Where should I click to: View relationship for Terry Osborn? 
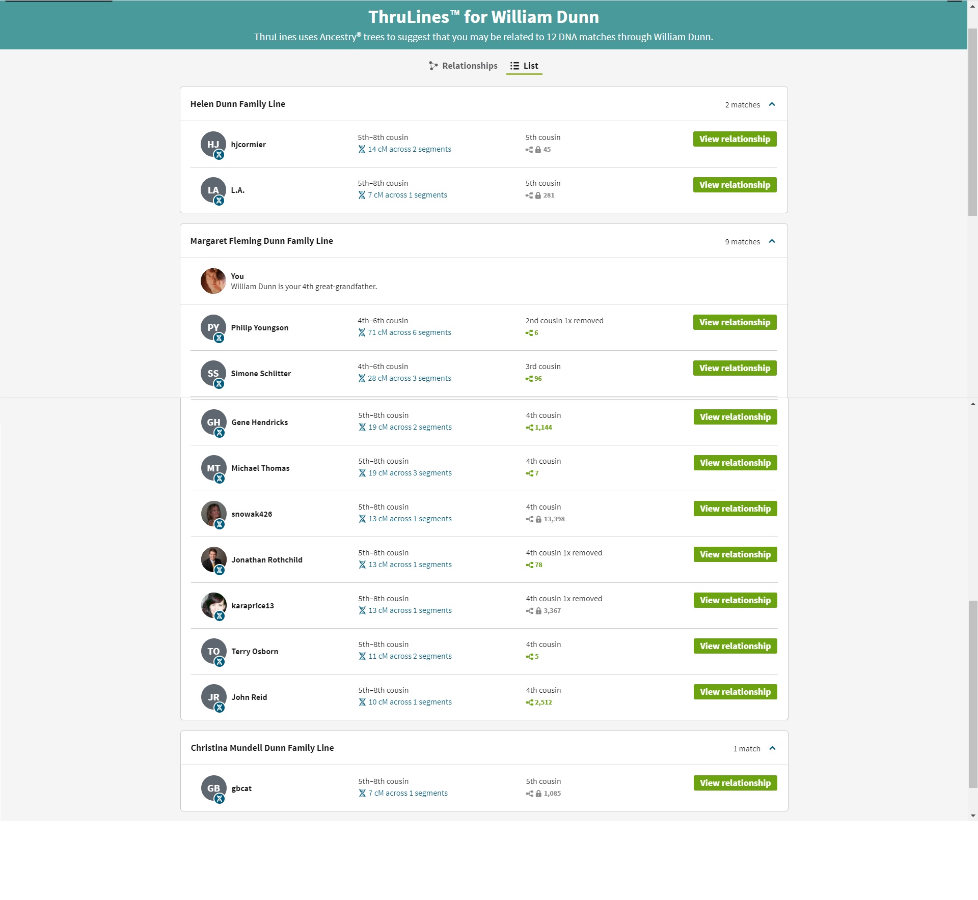click(735, 646)
